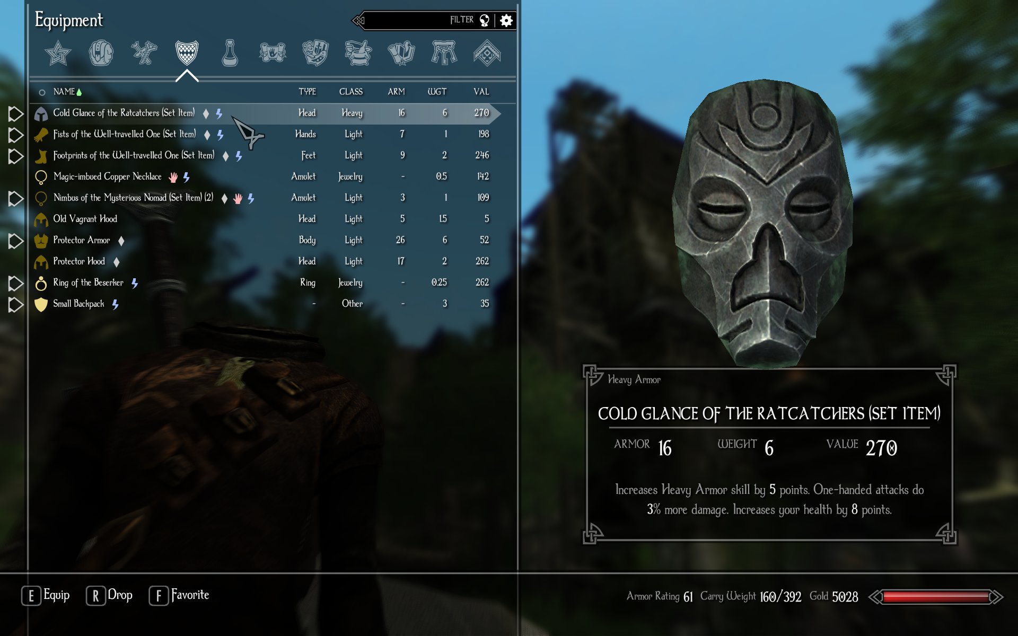Viewport: 1018px width, 636px height.
Task: Open the Favorites star category
Action: tap(58, 53)
